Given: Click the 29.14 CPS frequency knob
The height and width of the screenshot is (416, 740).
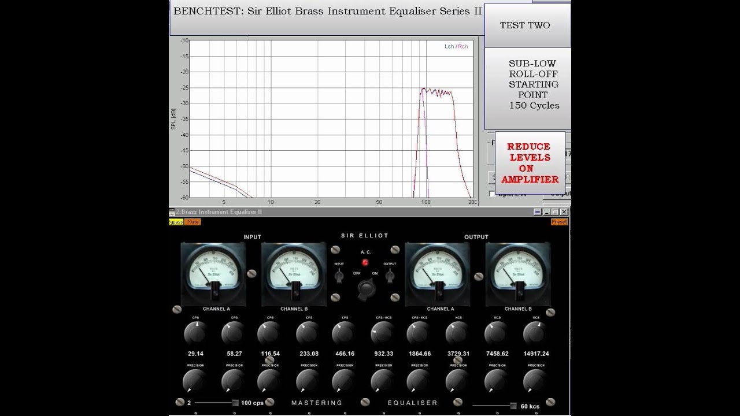Looking at the screenshot, I should [x=195, y=333].
